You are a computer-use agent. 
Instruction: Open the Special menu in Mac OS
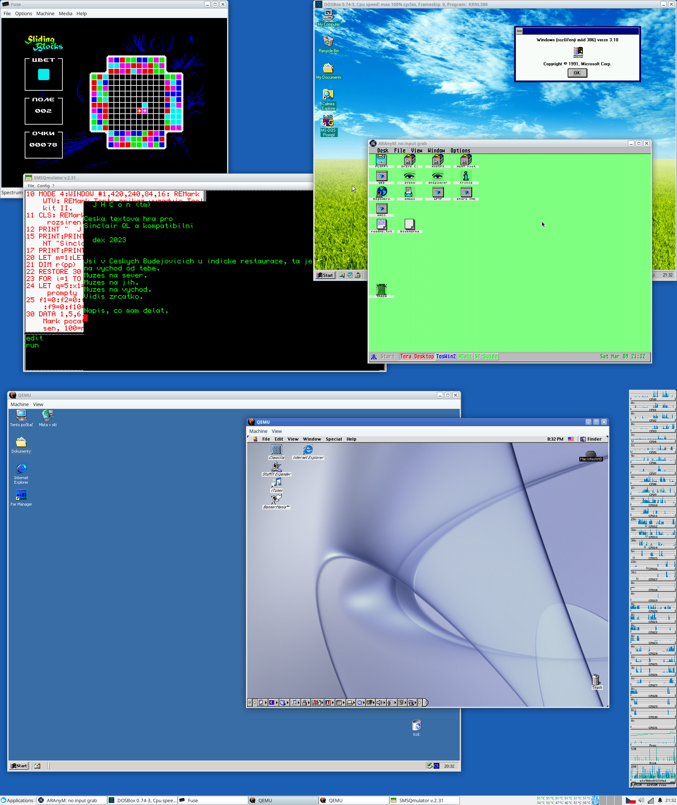point(334,439)
